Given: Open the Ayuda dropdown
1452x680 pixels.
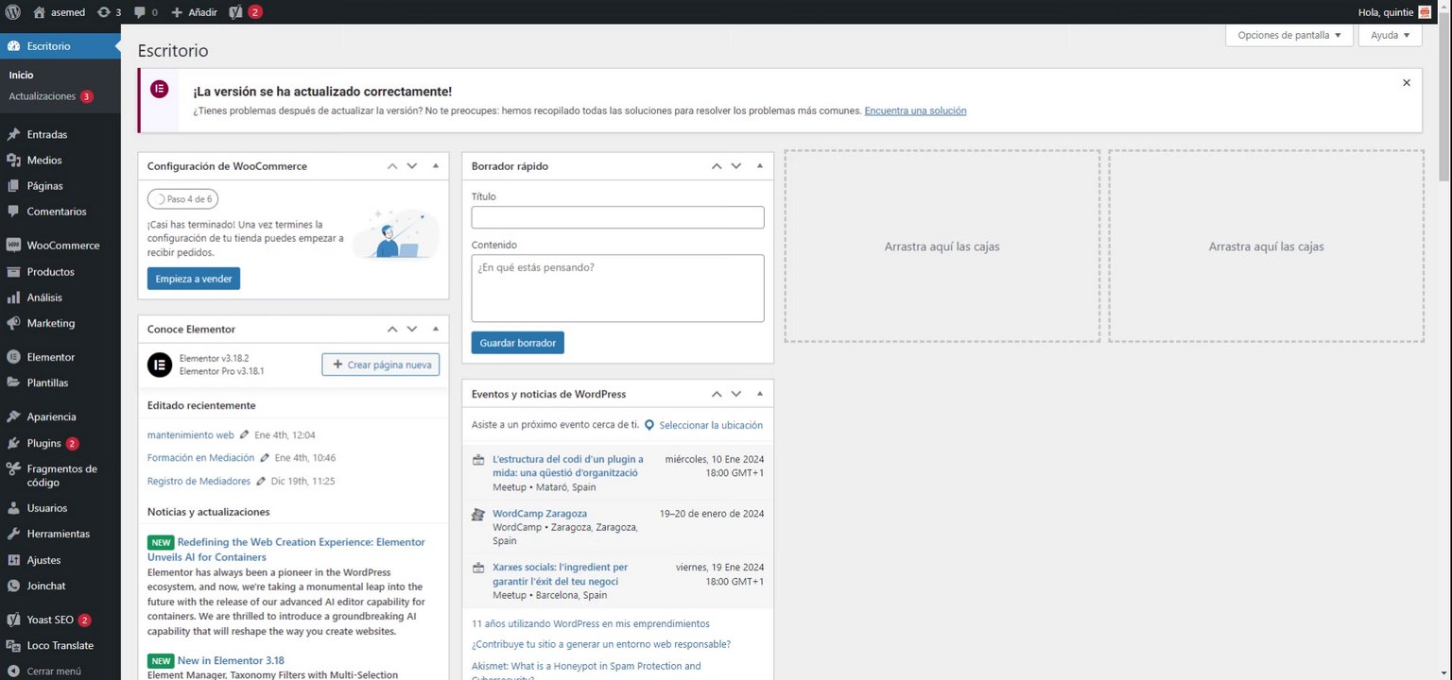Looking at the screenshot, I should tap(1391, 35).
